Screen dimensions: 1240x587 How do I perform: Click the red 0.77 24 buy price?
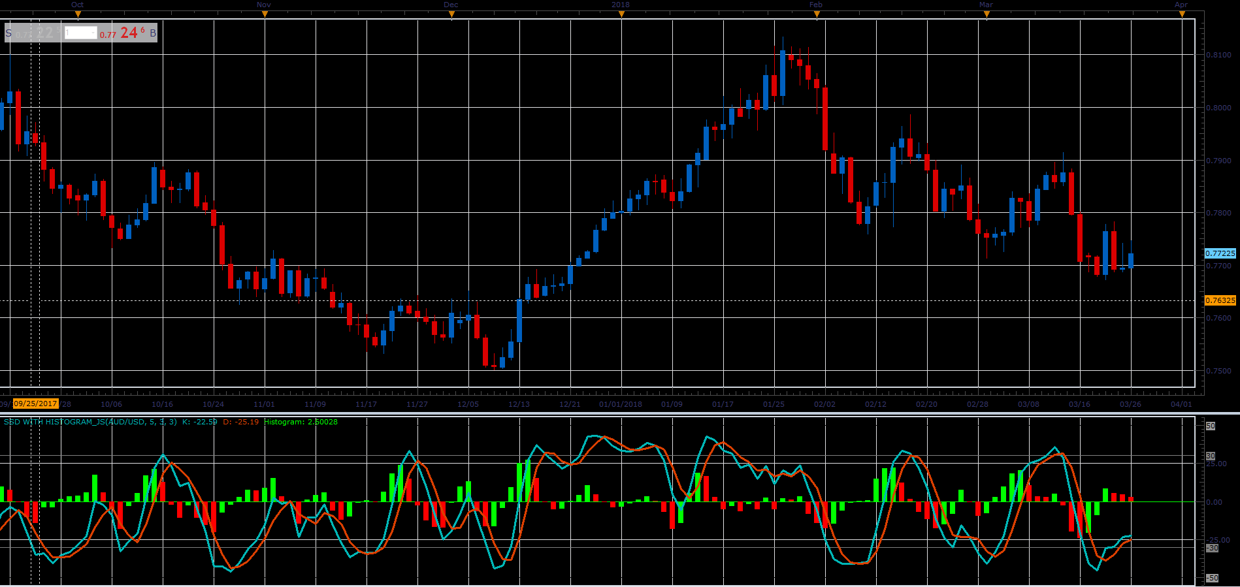pyautogui.click(x=122, y=33)
